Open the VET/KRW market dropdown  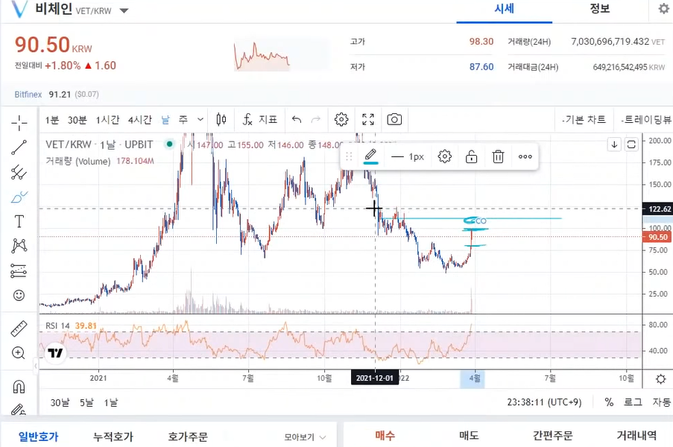click(124, 10)
